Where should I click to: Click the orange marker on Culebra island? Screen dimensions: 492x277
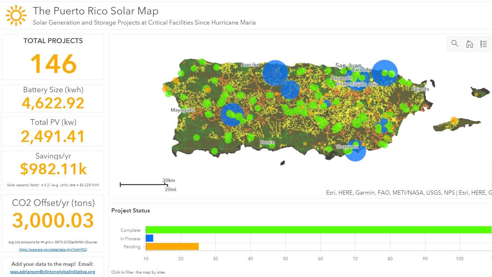tap(476, 95)
